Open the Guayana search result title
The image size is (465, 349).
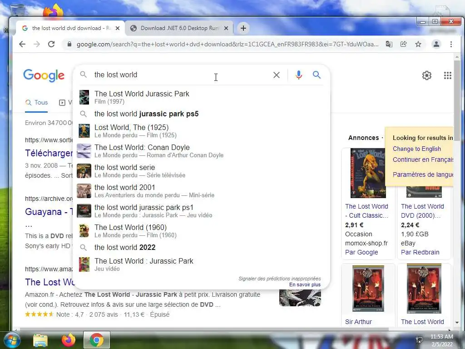coord(49,212)
